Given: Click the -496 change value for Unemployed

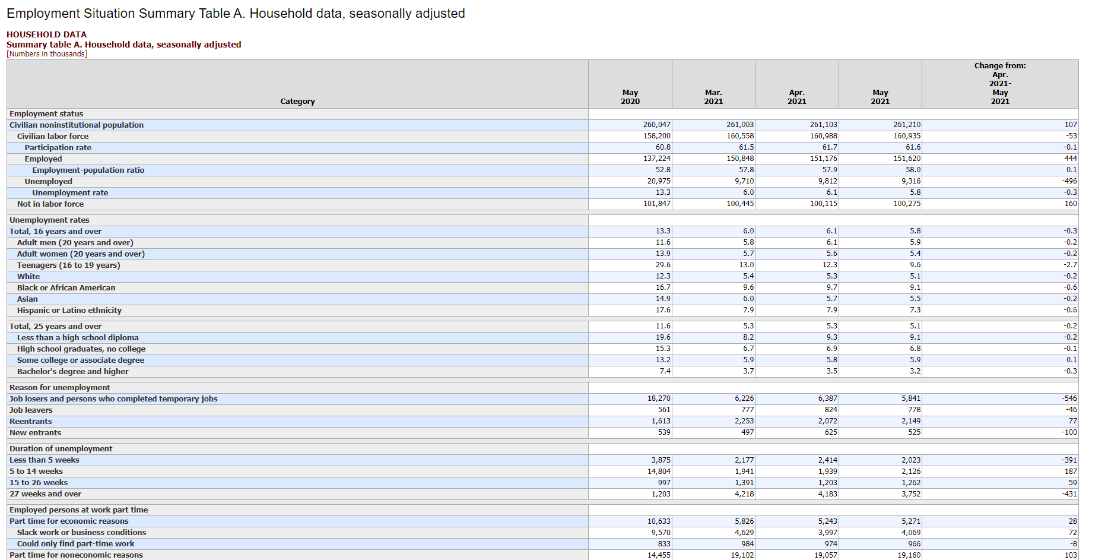Looking at the screenshot, I should tap(1069, 181).
